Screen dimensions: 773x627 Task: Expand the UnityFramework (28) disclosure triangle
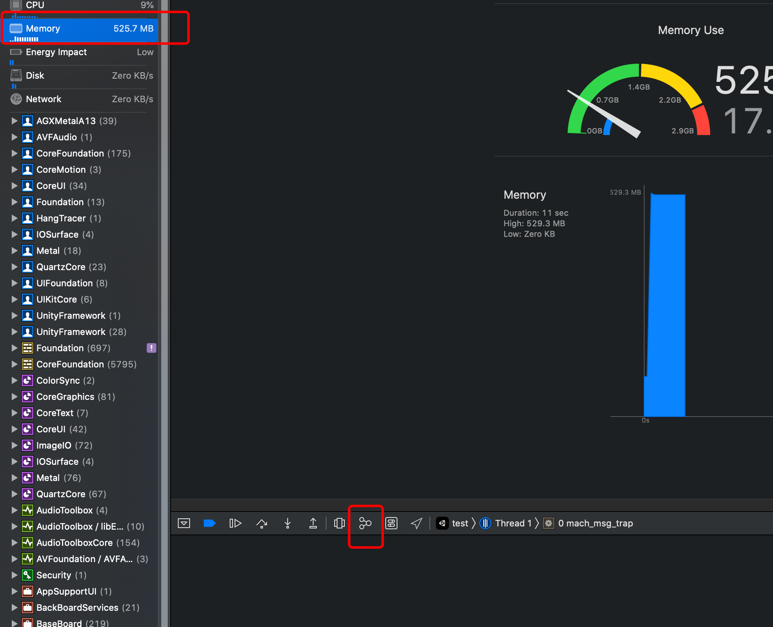click(x=15, y=332)
